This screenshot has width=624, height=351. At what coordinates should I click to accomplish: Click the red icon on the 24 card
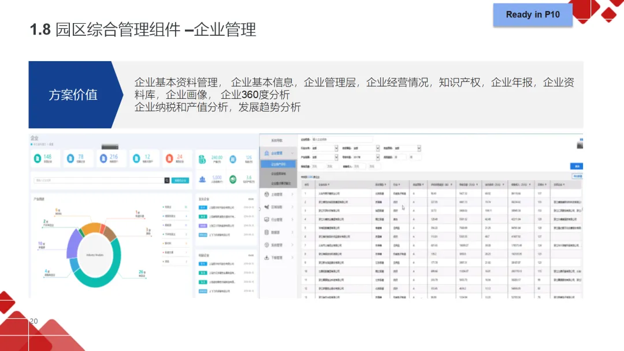click(169, 158)
